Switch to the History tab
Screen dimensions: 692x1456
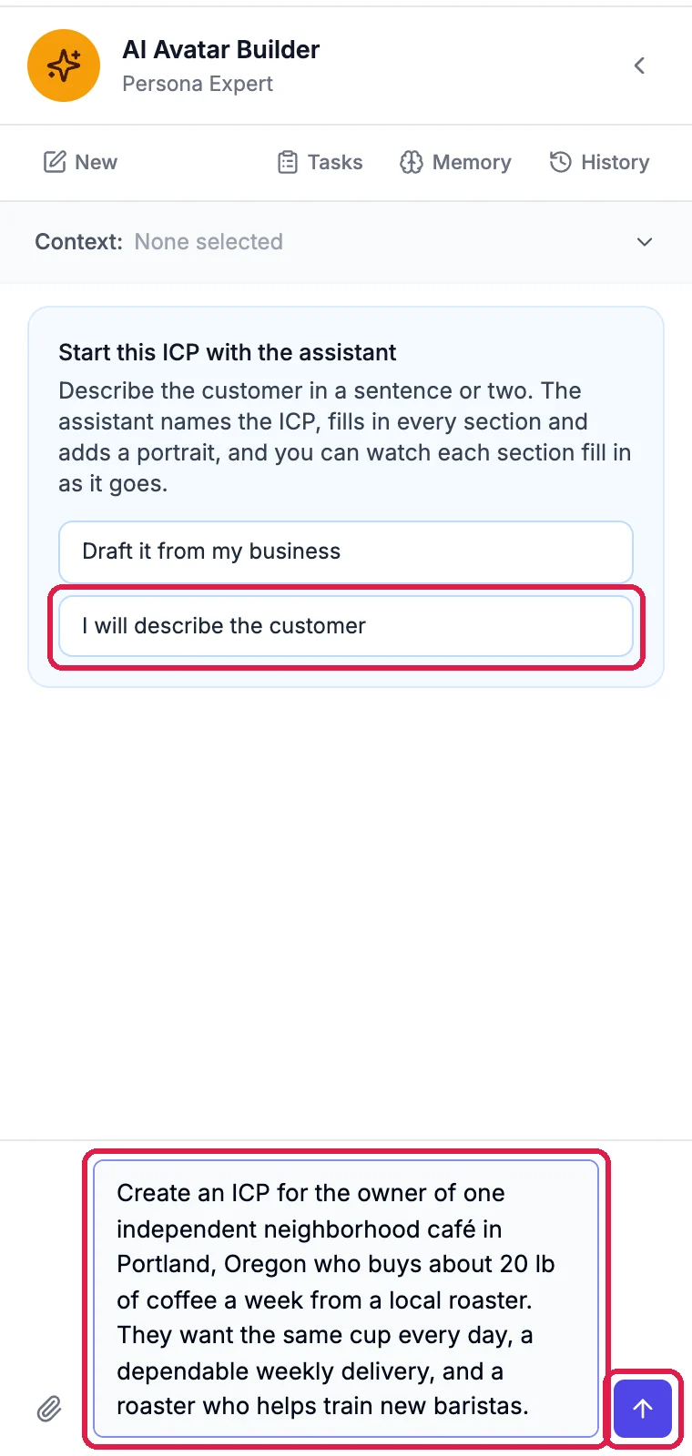(599, 162)
